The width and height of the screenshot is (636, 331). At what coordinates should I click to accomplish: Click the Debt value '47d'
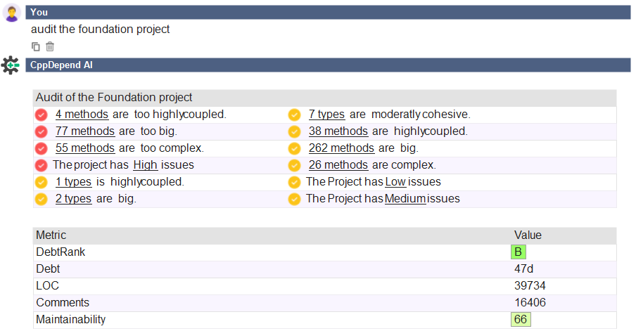[523, 268]
